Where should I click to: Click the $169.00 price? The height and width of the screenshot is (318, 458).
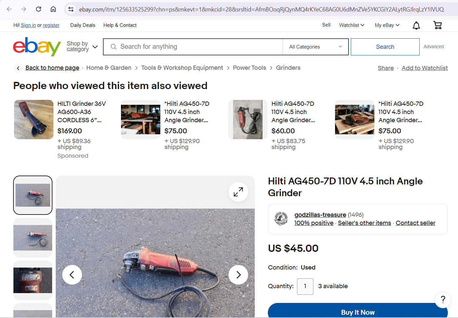click(70, 131)
